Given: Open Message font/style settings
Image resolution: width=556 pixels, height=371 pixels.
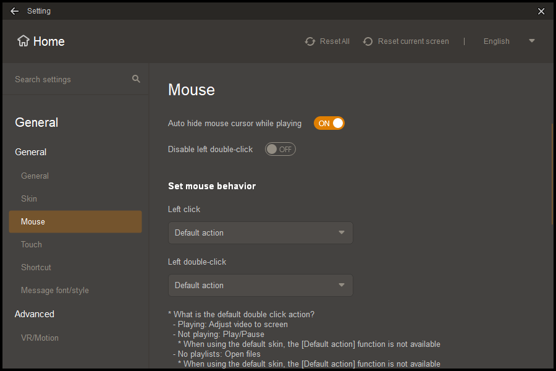Looking at the screenshot, I should (55, 290).
